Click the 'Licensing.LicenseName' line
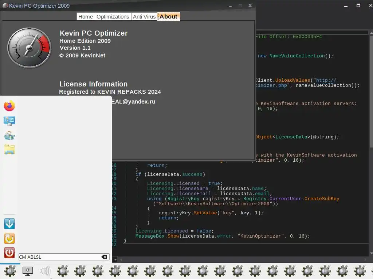The image size is (373, 279). pyautogui.click(x=207, y=189)
